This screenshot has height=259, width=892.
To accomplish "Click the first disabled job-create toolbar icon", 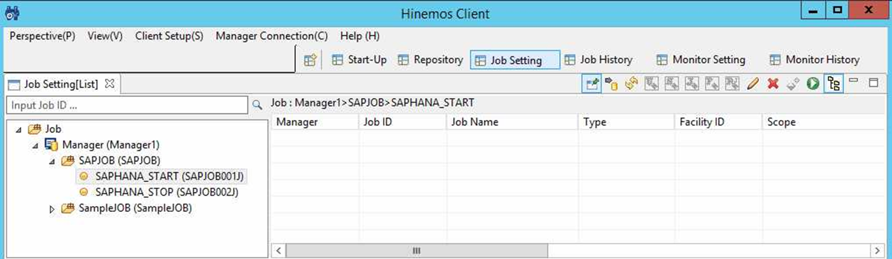I will 652,84.
